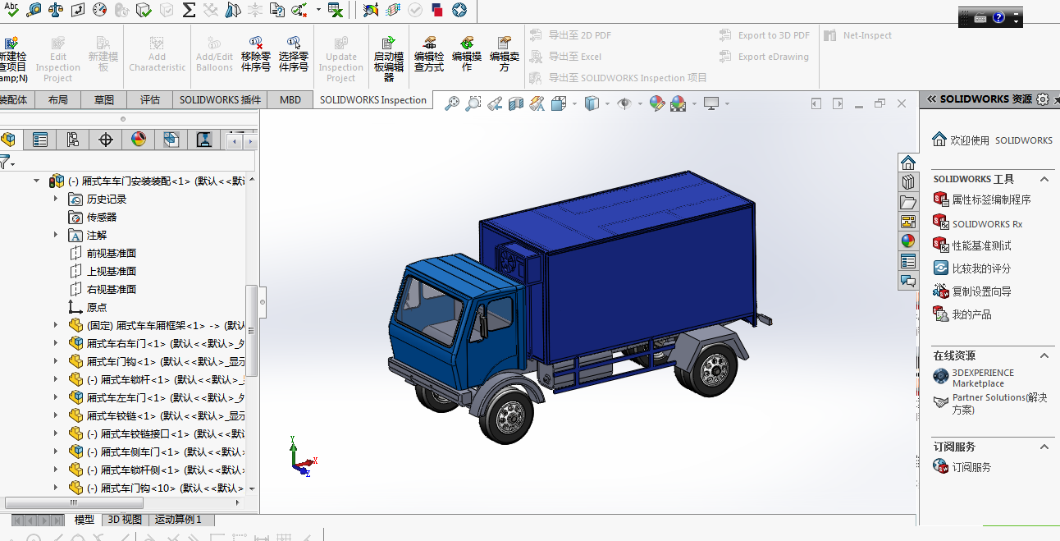Switch to the 评估 tab
The width and height of the screenshot is (1060, 541).
click(150, 99)
